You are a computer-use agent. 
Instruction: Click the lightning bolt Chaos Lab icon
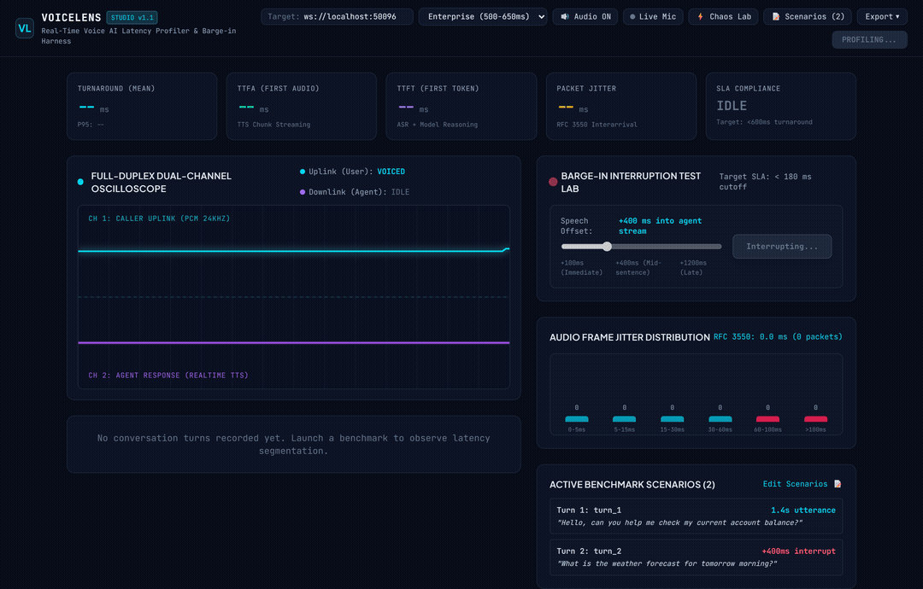coord(701,16)
